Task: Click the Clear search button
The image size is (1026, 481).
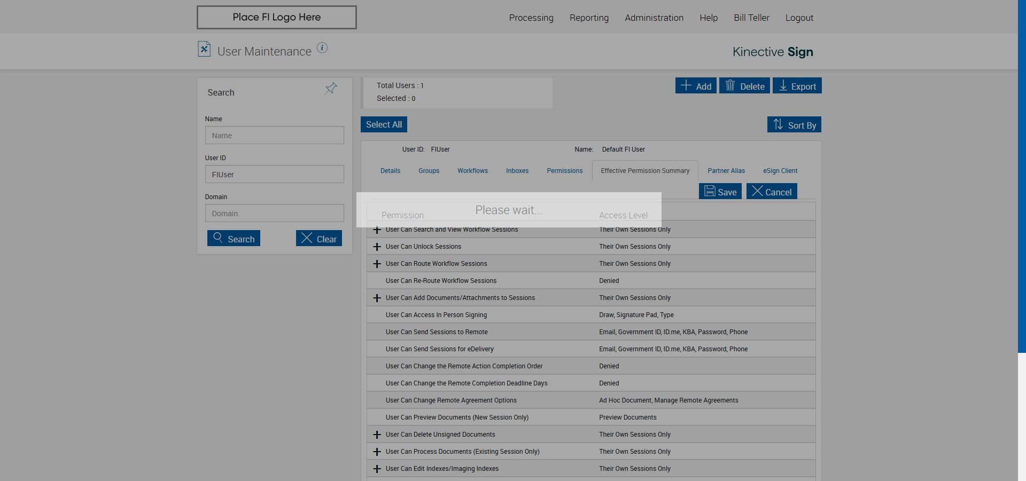Action: point(319,239)
